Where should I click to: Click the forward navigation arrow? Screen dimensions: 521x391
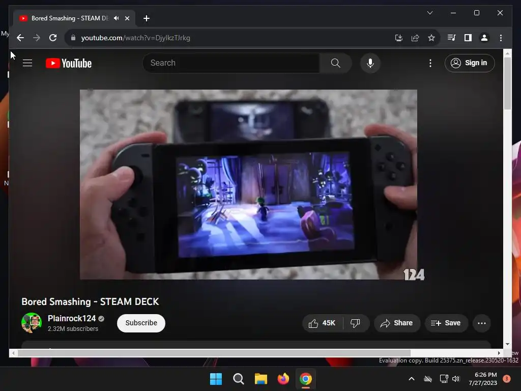[x=37, y=38]
